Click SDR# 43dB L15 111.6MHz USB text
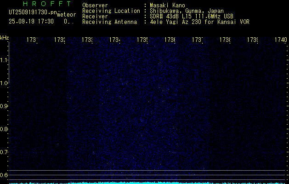The image size is (289, 184). [x=192, y=17]
